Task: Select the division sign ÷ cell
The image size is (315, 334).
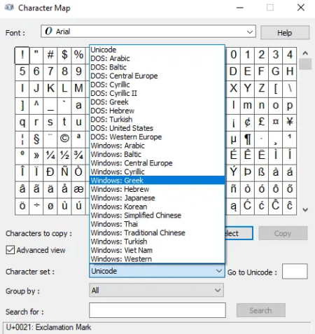Action: point(36,206)
